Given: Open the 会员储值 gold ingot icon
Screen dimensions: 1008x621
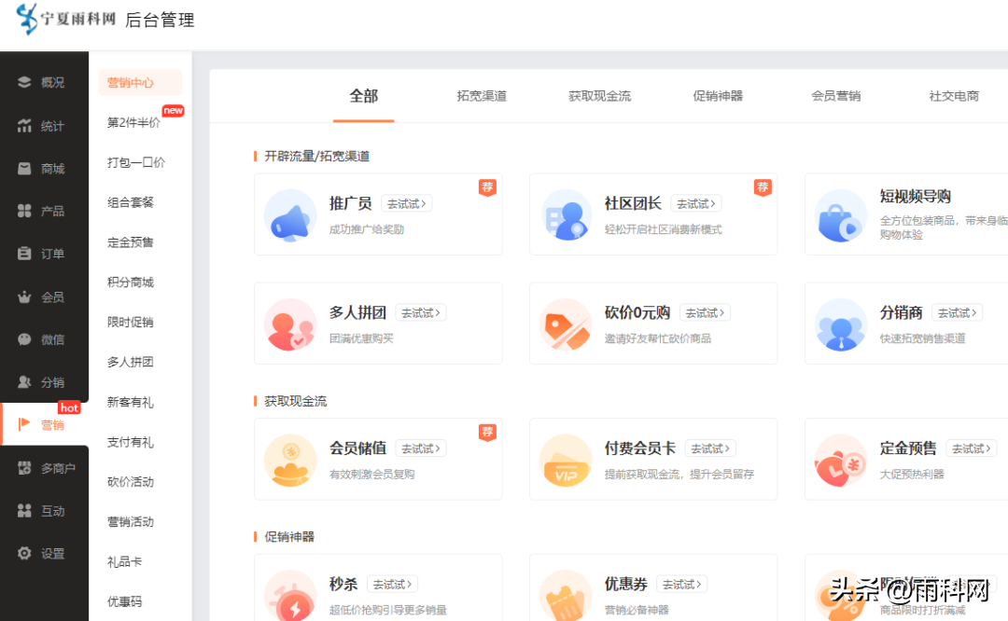Looking at the screenshot, I should coord(290,460).
